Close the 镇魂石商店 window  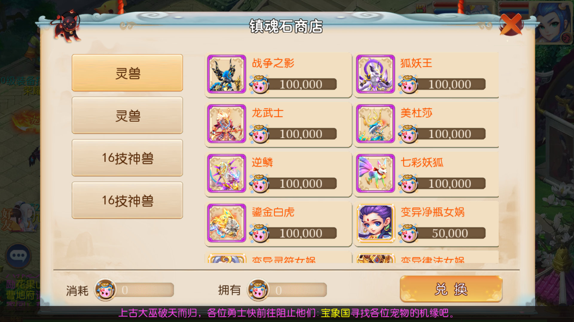click(x=511, y=24)
